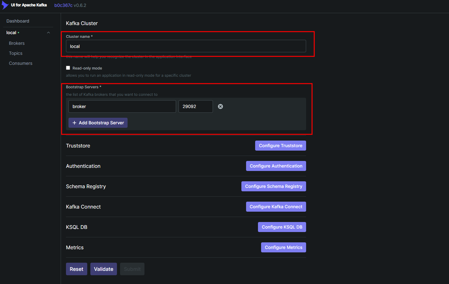
Task: Open Configure Truststore
Action: [x=280, y=146]
